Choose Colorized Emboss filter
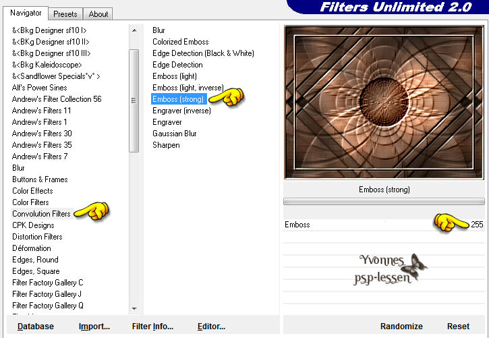This screenshot has width=489, height=338. point(181,42)
